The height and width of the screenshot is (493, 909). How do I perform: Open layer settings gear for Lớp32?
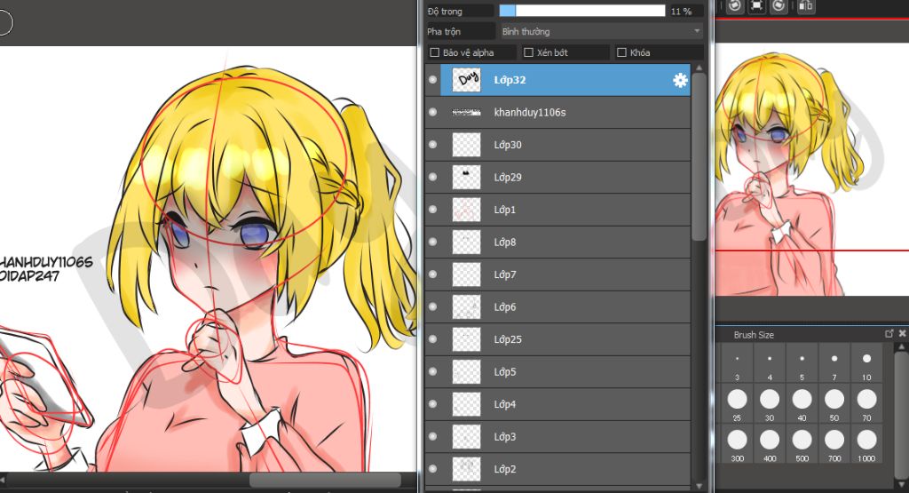click(x=680, y=80)
